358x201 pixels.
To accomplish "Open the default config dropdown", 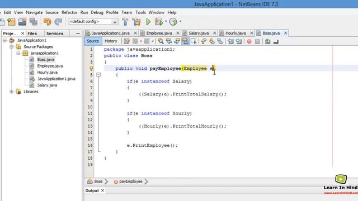I will click(115, 22).
